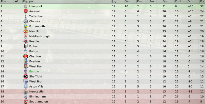Click the Fulham club badge

pos(26,46)
